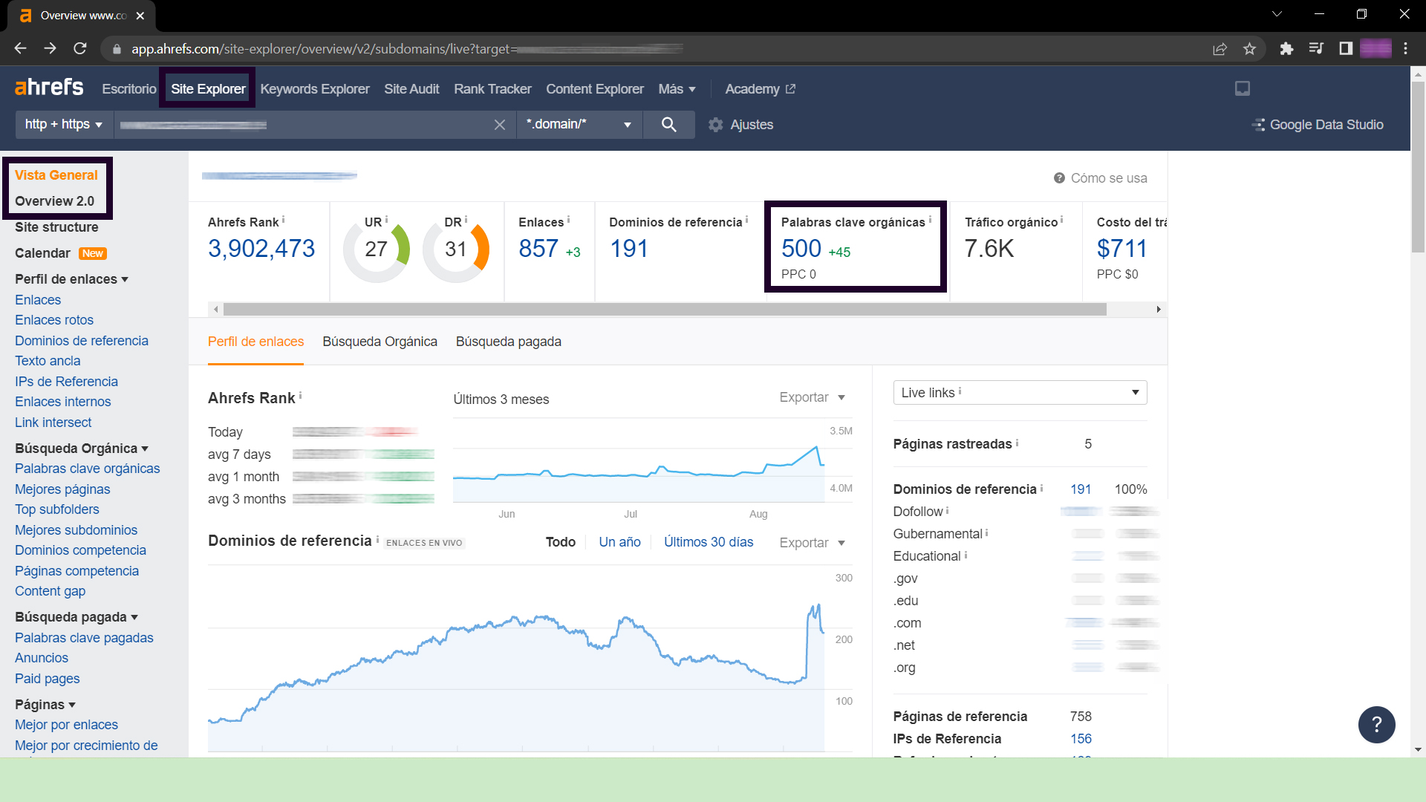
Task: Open Mejores páginas report
Action: pyautogui.click(x=62, y=489)
